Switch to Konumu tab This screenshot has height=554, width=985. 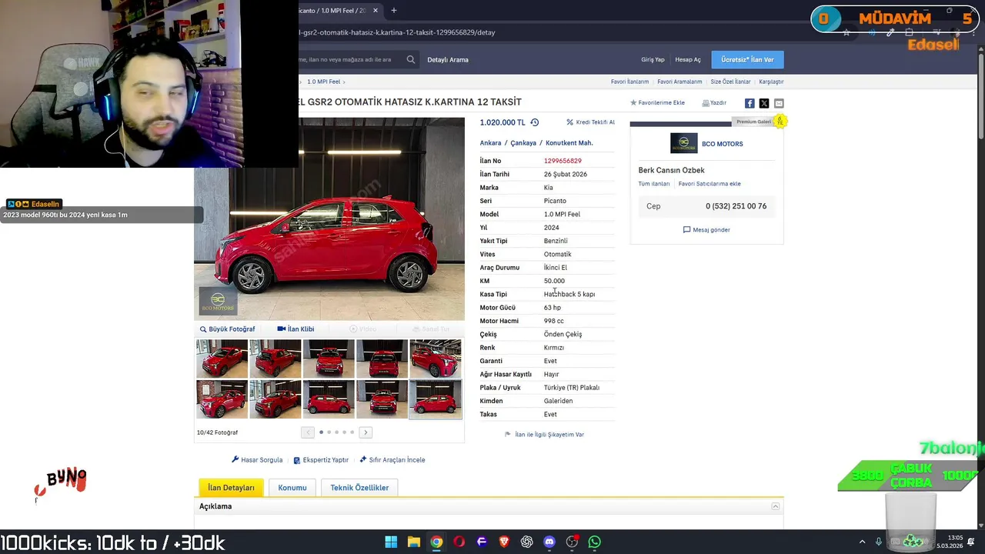292,488
